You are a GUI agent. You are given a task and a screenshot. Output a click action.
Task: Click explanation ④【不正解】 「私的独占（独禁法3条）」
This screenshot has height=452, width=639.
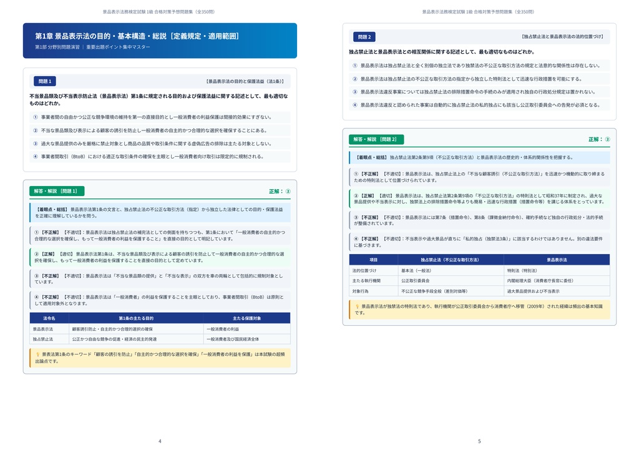479,242
